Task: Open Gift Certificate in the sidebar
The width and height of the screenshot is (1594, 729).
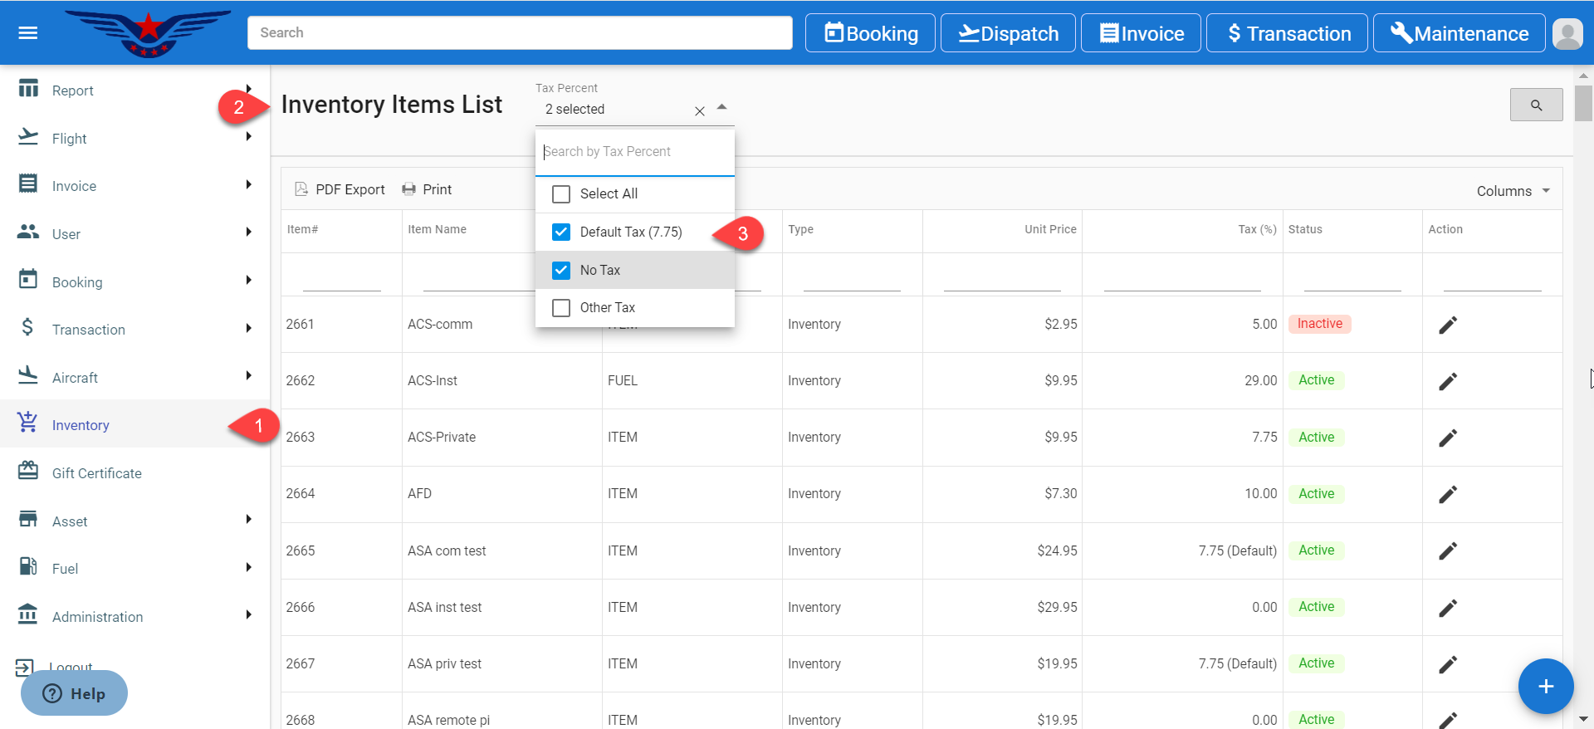Action: point(96,473)
